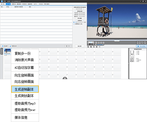Select 提取音频为mp3 menu entry

click(25, 103)
